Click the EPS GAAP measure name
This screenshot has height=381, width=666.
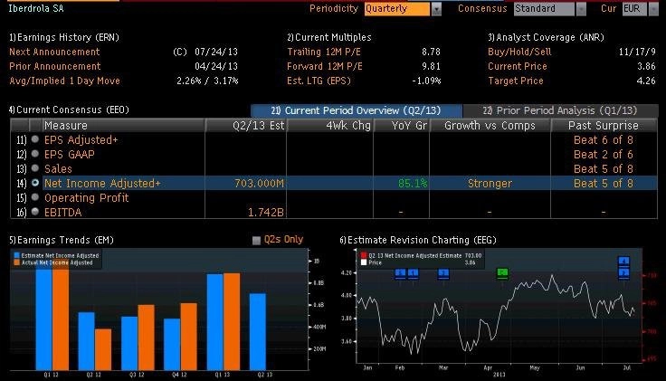(x=70, y=154)
